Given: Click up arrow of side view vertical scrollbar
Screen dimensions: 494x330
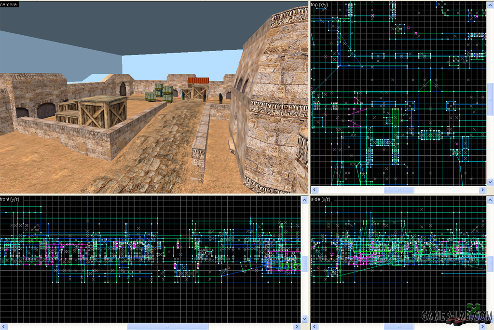Looking at the screenshot, I should coord(490,200).
